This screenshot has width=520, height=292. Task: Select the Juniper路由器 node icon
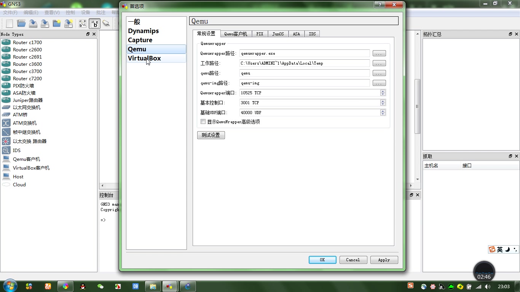click(x=6, y=100)
